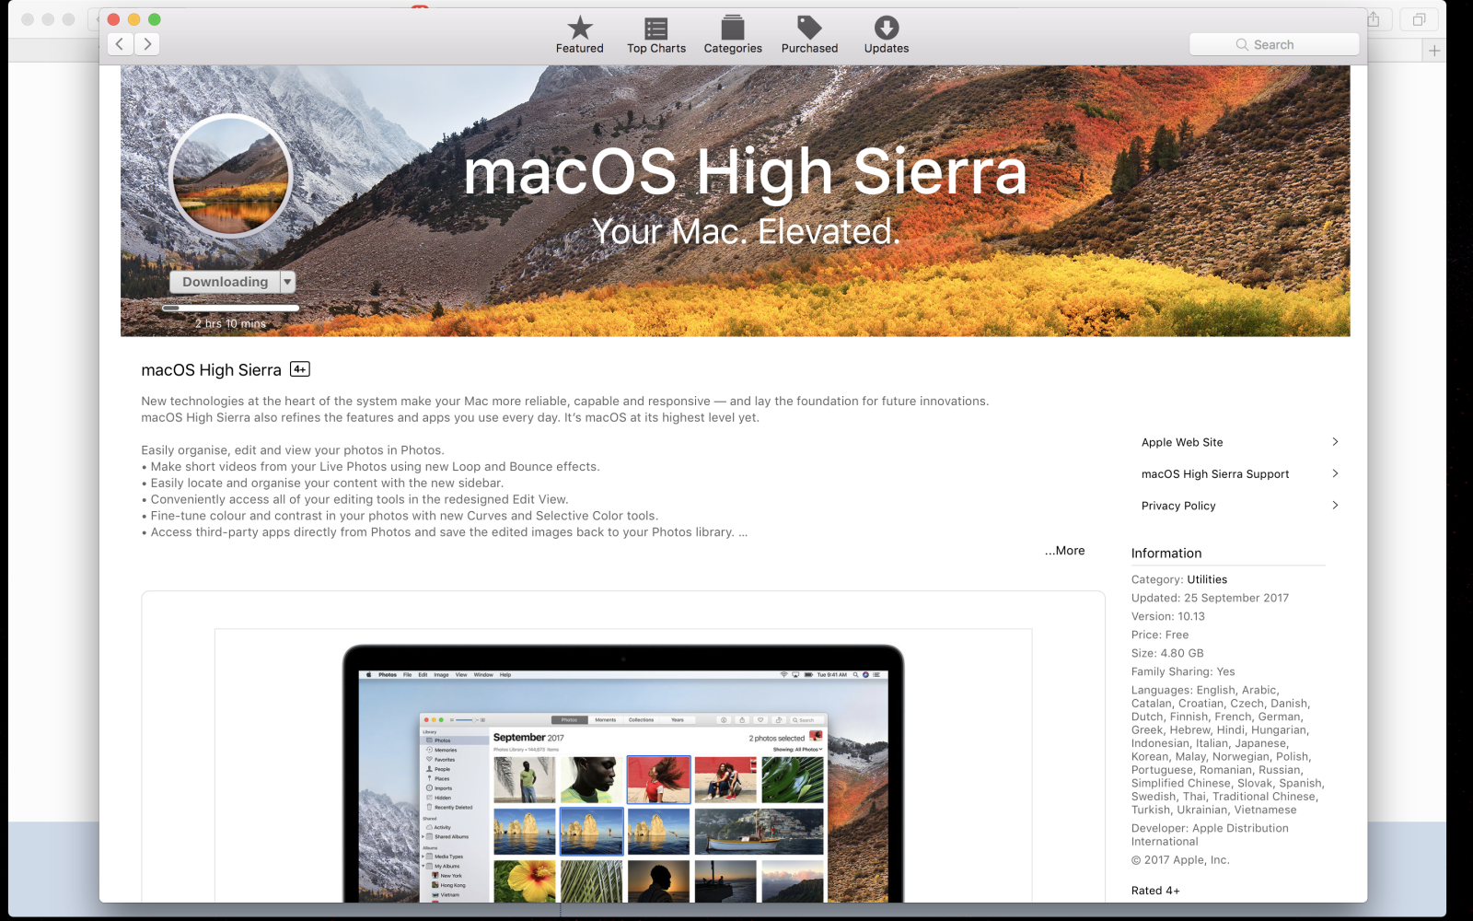
Task: Open the Featured tab star icon
Action: click(x=579, y=28)
